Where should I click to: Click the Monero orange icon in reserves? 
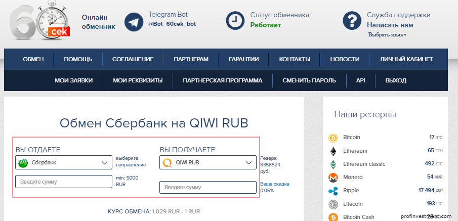pos(333,177)
